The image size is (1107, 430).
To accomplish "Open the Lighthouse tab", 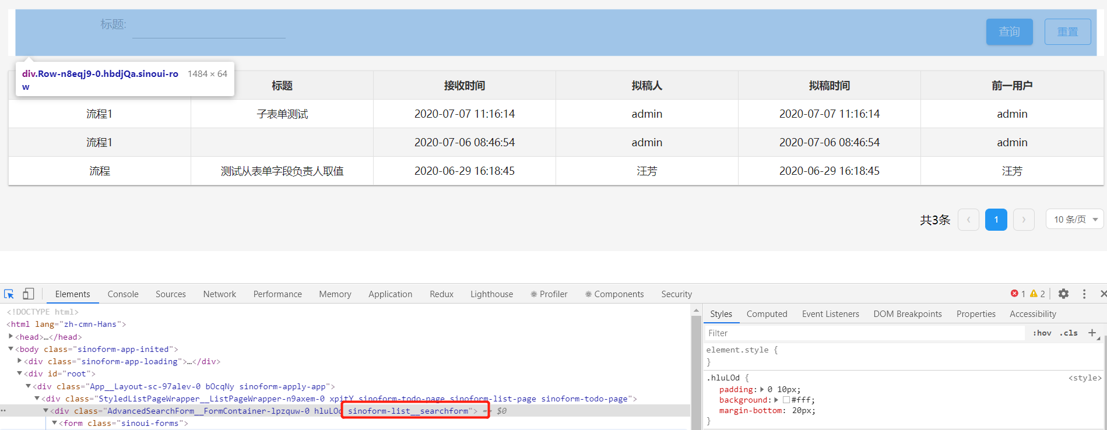I will click(x=492, y=294).
